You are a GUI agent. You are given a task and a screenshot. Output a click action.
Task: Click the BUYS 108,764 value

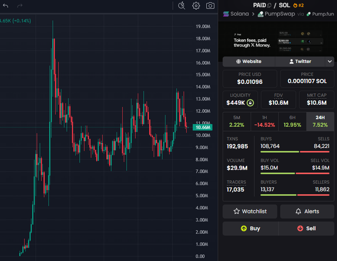click(270, 146)
